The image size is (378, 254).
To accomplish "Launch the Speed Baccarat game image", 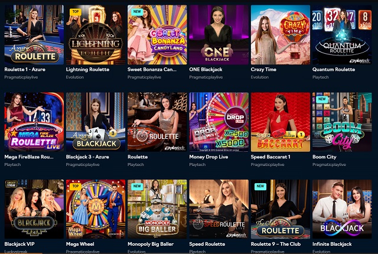I will click(x=281, y=122).
